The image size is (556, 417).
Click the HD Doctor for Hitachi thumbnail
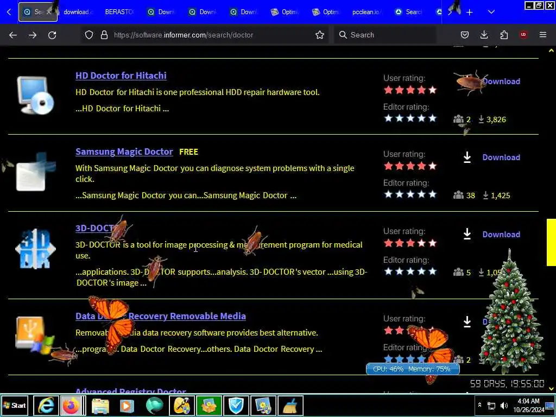pyautogui.click(x=35, y=95)
